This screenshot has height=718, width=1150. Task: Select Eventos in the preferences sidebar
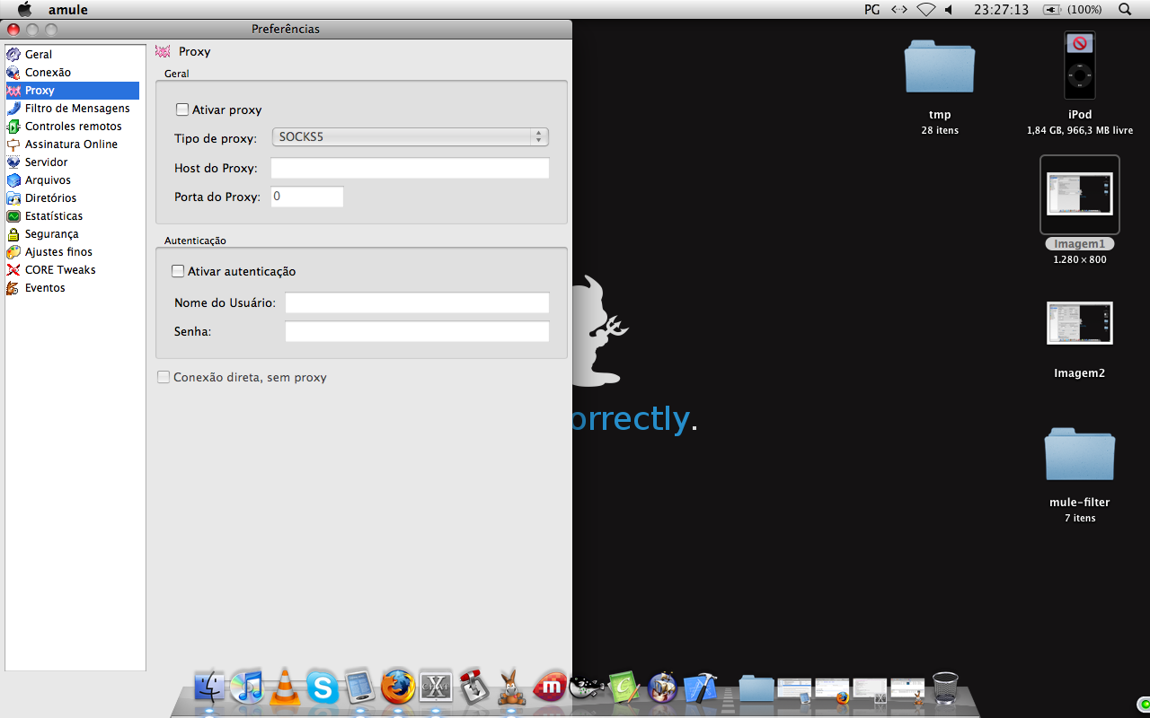[45, 288]
